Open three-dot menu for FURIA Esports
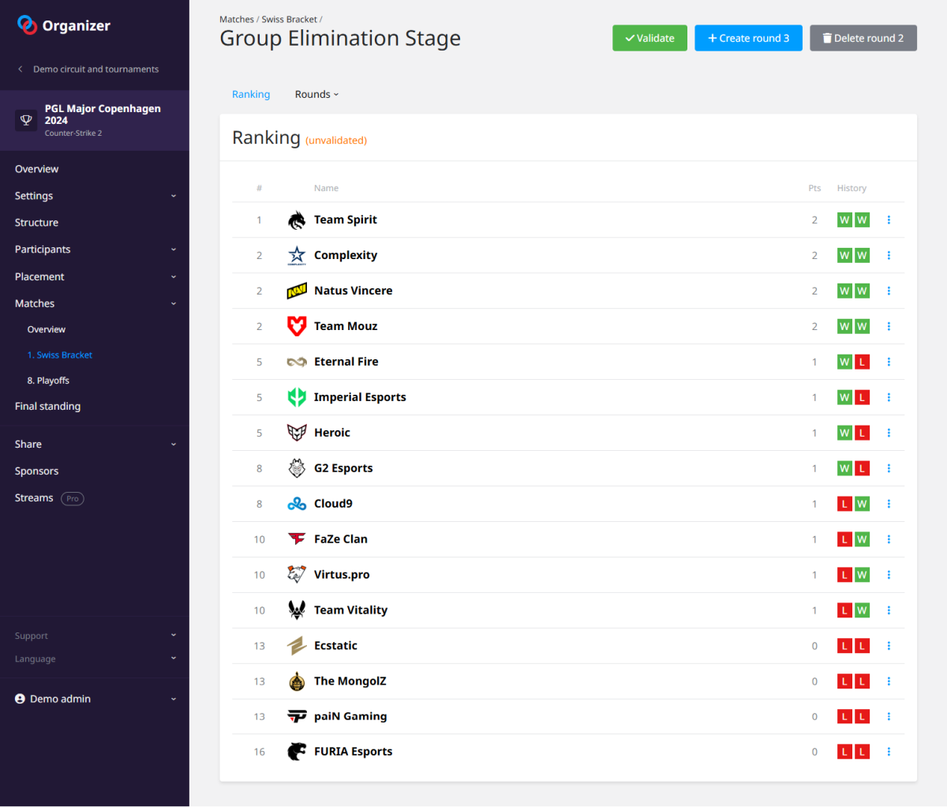 coord(889,752)
